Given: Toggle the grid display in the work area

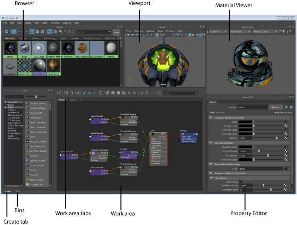Looking at the screenshot, I should pos(142,93).
